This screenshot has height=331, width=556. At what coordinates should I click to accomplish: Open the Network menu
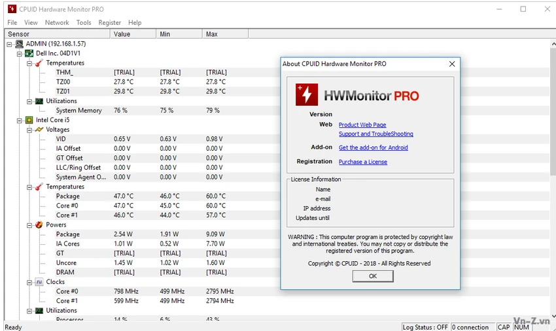tap(57, 23)
